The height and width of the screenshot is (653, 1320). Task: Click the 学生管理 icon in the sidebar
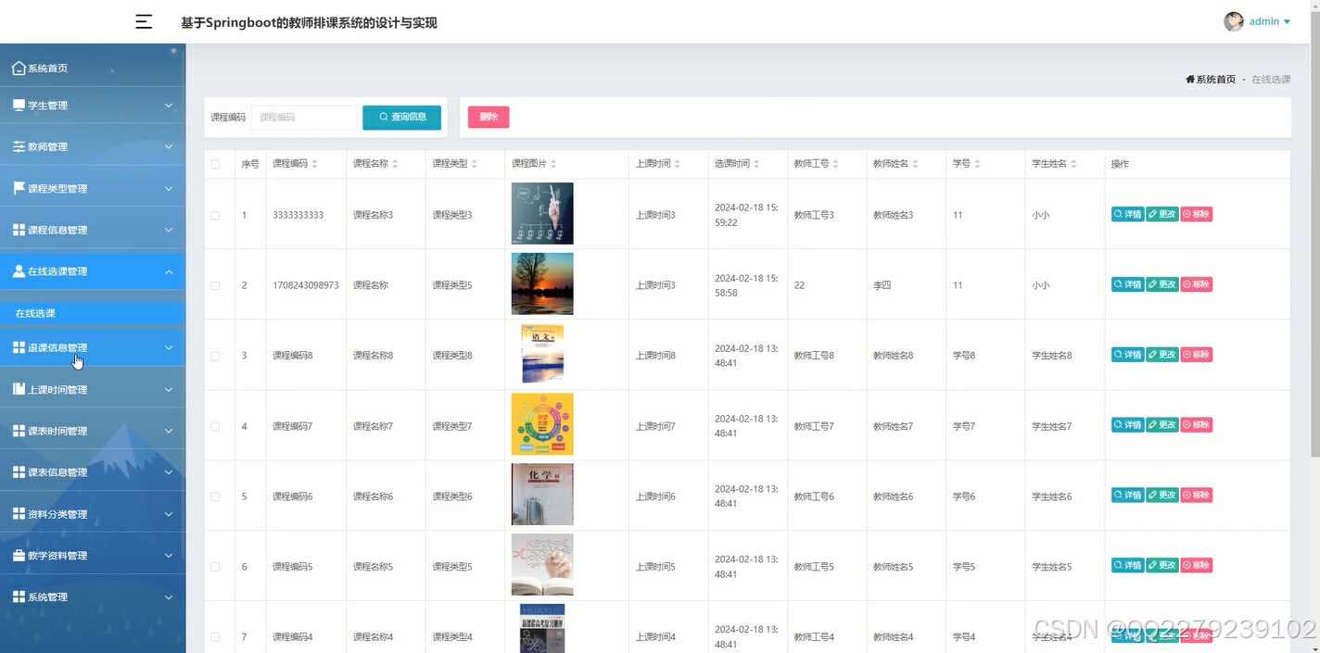(x=17, y=105)
